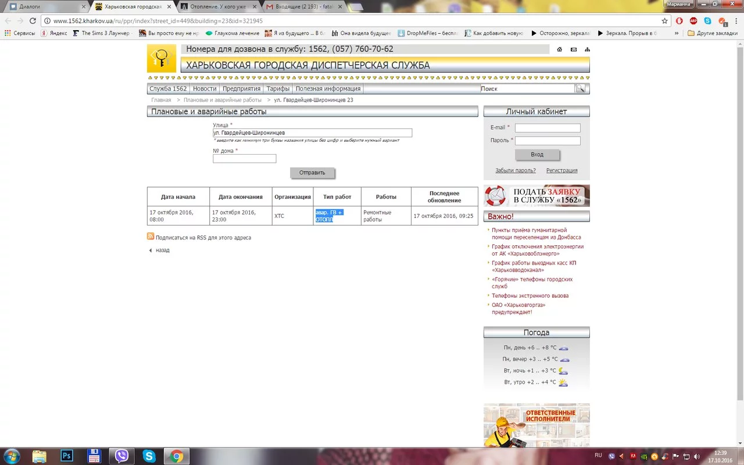
Task: Click the site home icon in header
Action: 559,49
